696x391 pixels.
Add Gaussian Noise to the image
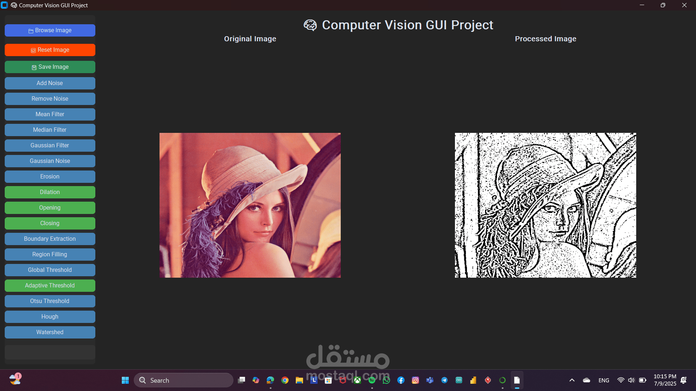point(50,161)
